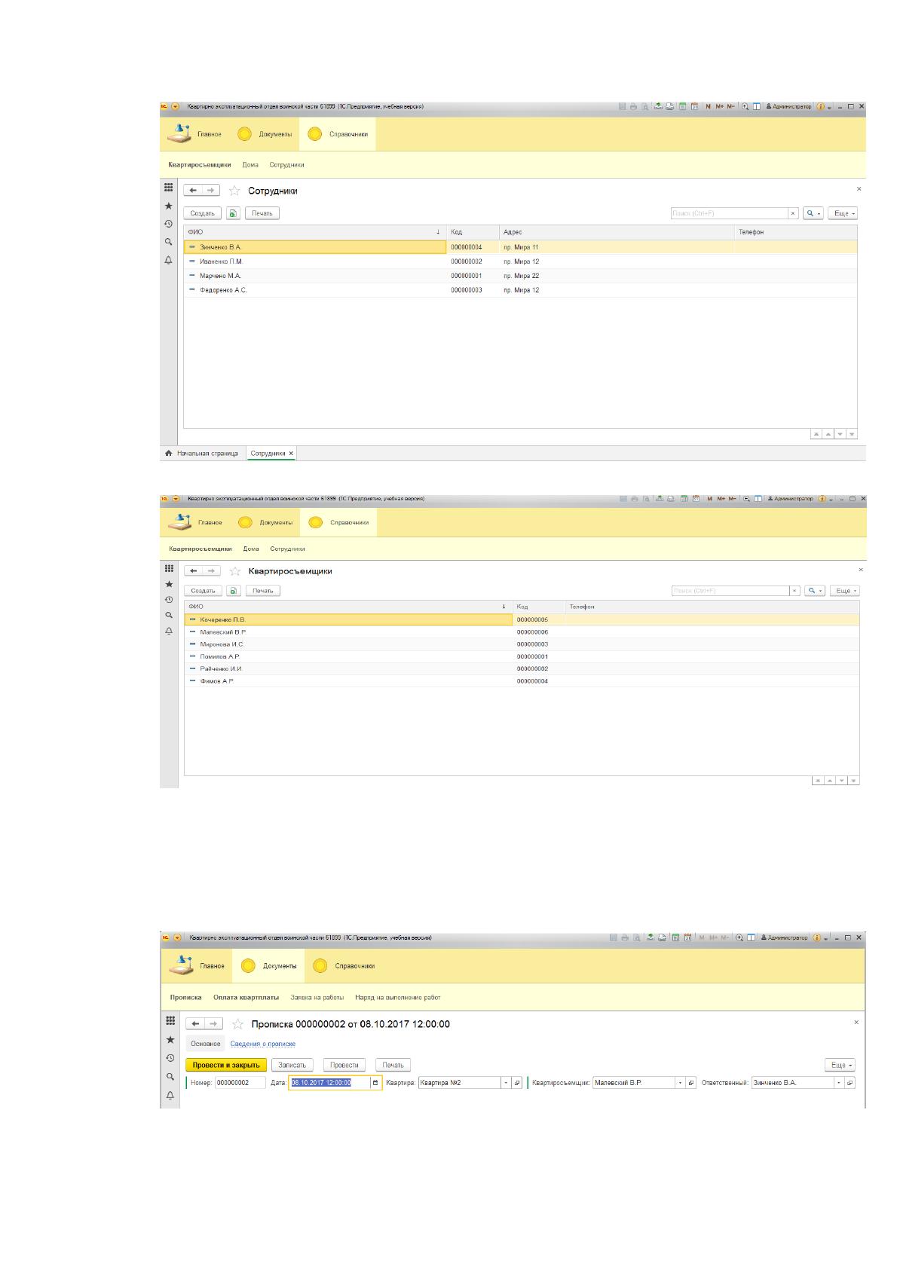Click the copy-create icon beside Создать in Сотрудники list
The image size is (897, 1269).
(x=234, y=213)
